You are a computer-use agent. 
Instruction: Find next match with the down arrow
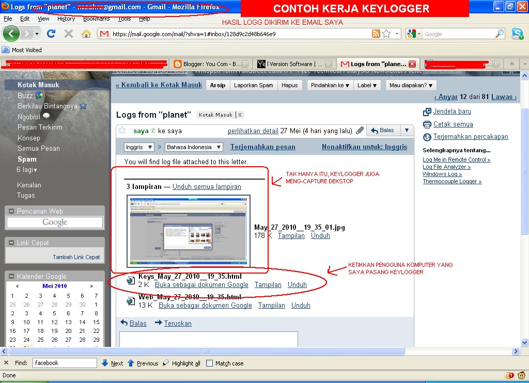[105, 363]
